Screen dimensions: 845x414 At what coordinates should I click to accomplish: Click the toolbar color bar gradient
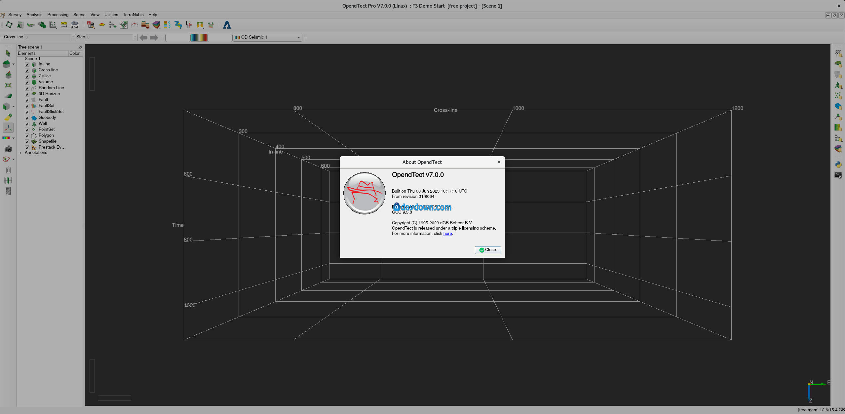coord(199,37)
